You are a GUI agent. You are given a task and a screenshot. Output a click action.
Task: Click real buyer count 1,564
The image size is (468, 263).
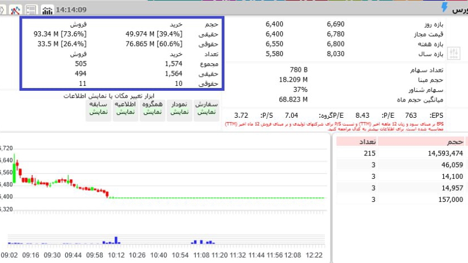pyautogui.click(x=173, y=73)
